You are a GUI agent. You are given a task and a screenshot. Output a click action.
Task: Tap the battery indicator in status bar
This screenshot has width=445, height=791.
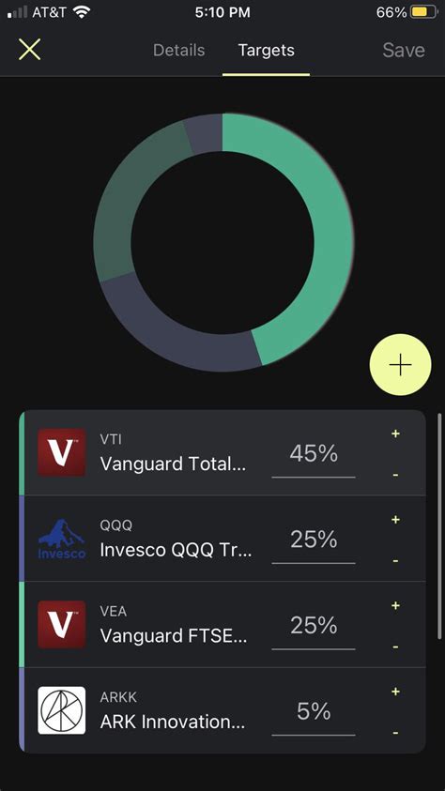[423, 12]
